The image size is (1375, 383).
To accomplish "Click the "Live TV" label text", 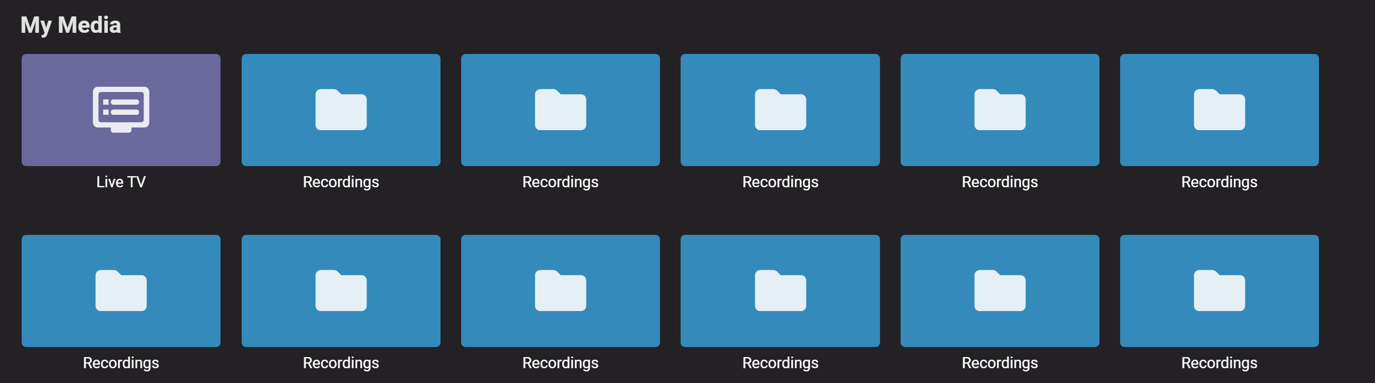I will click(x=121, y=182).
